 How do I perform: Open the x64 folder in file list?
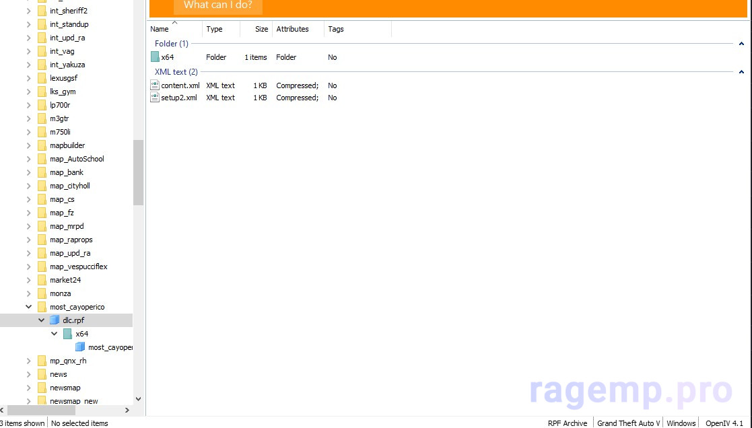pos(167,58)
